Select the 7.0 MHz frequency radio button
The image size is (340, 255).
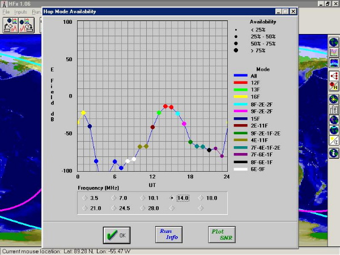coord(114,198)
